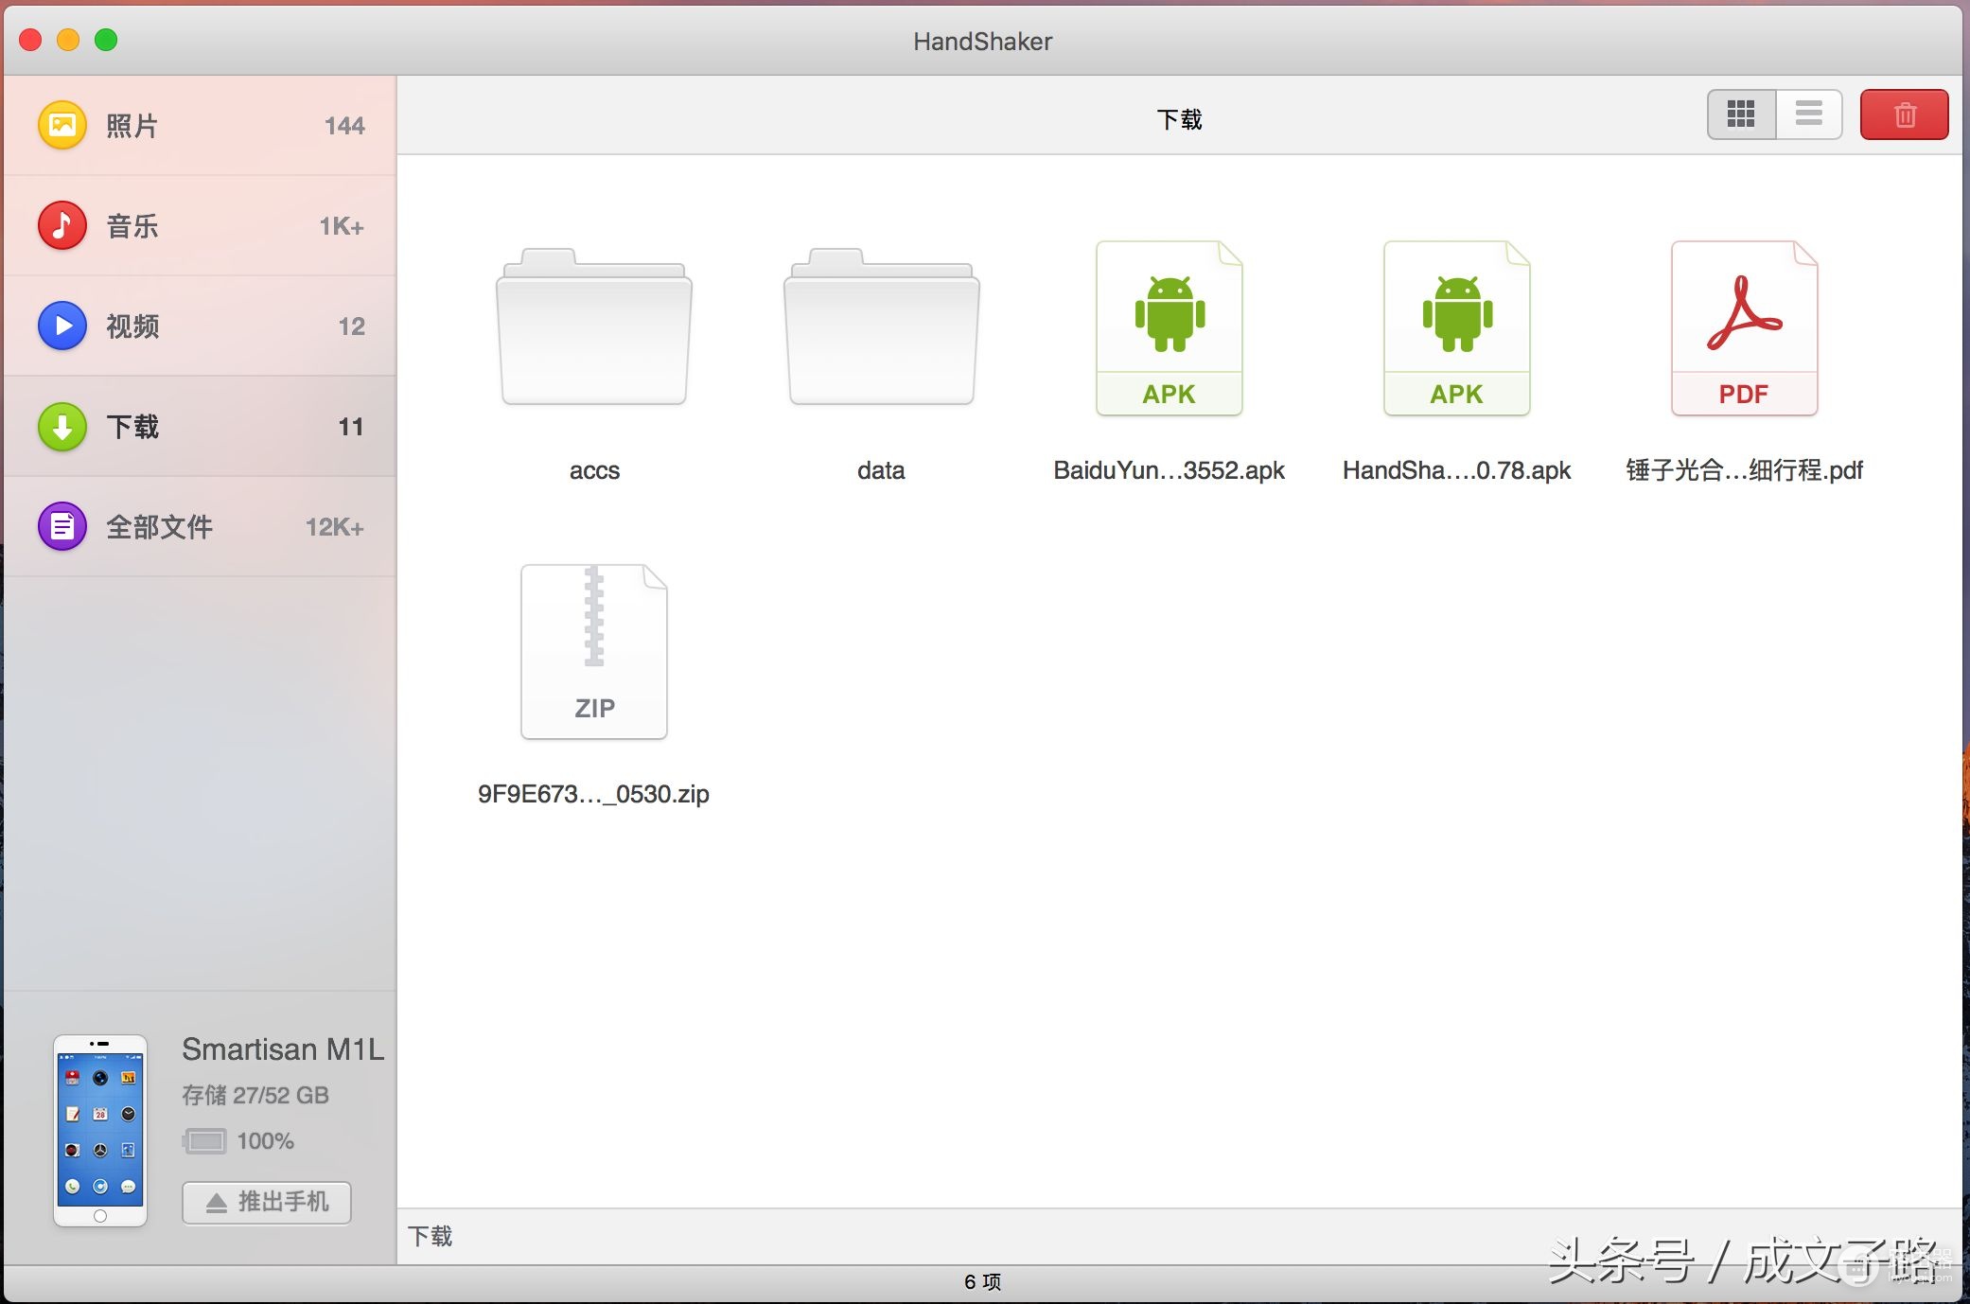This screenshot has height=1304, width=1970.
Task: Delete with the red trash button
Action: (x=1904, y=115)
